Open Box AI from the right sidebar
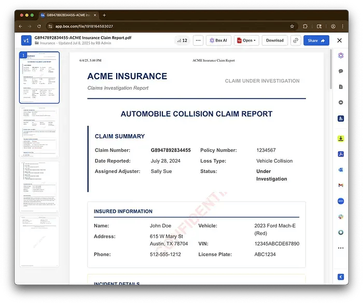Screen dimensions: 363x304 [x=341, y=55]
